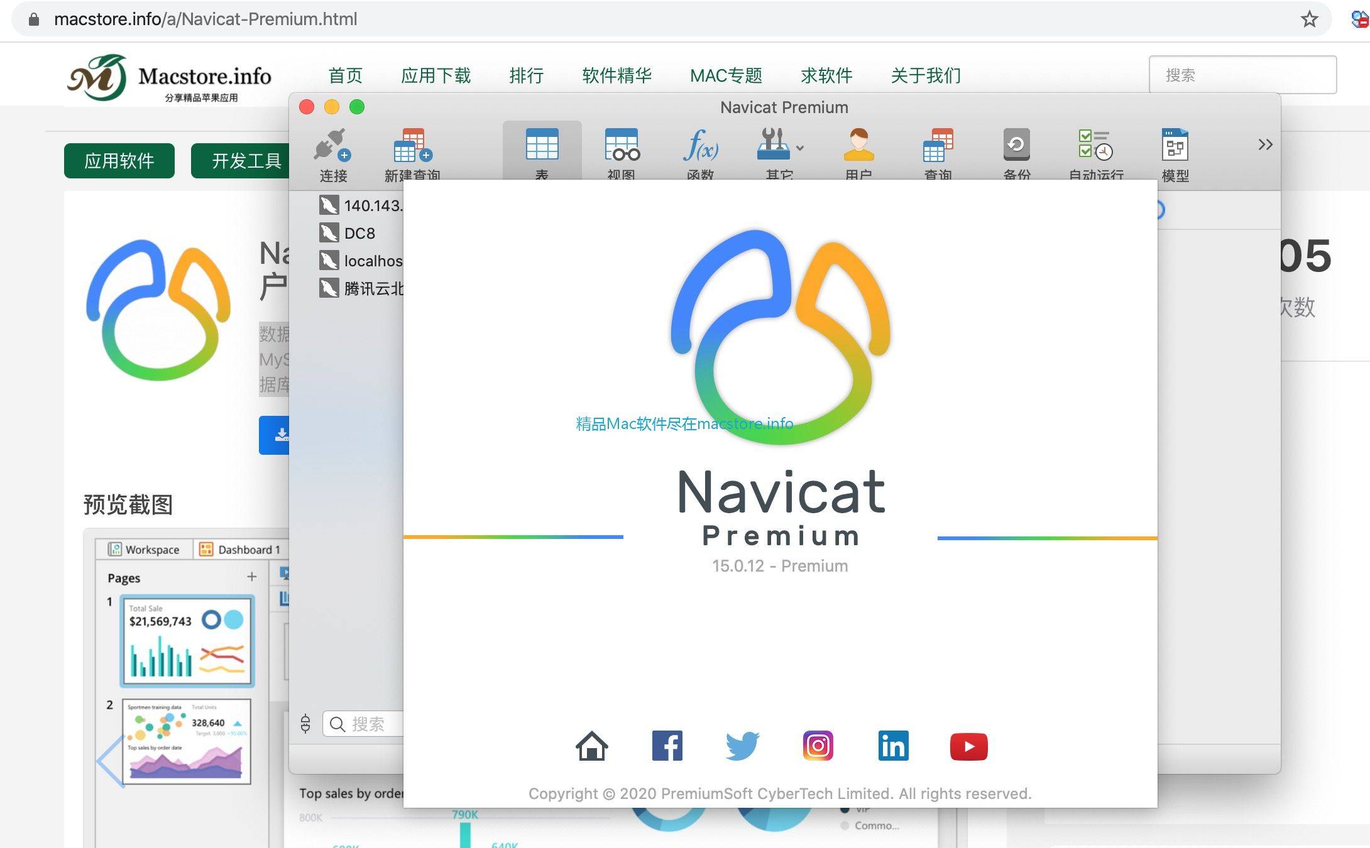Viewport: 1370px width, 848px height.
Task: Open the User icon in Navicat toolbar
Action: pyautogui.click(x=858, y=144)
